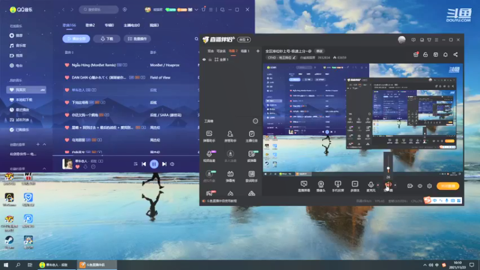Screen dimensions: 480x270
Task: Open QQ Music skin shirt icon
Action: (x=203, y=10)
